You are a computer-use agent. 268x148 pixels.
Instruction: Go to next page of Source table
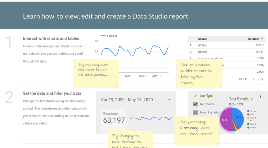click(262, 79)
